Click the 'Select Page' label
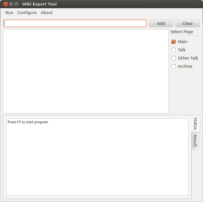Image resolution: width=203 pixels, height=202 pixels. (x=182, y=32)
